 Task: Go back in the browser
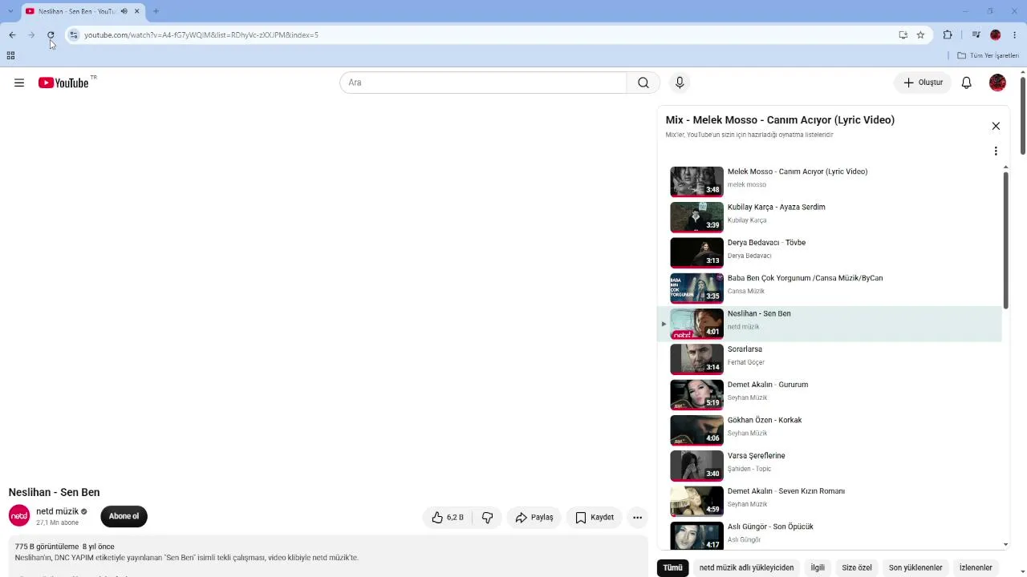[12, 34]
